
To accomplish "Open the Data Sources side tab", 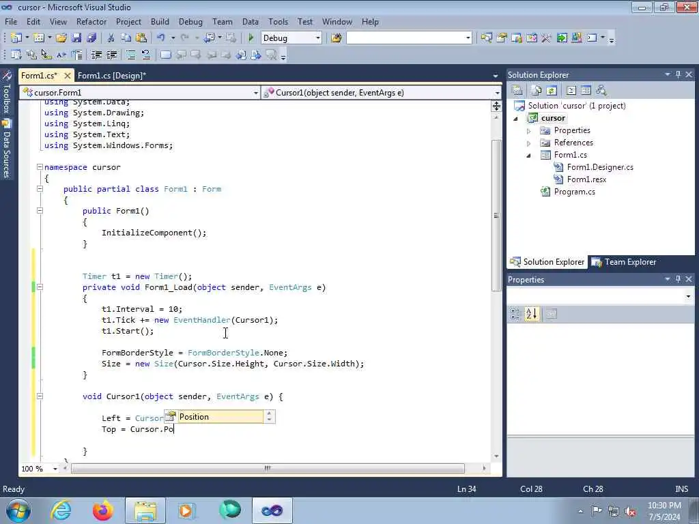I will [x=7, y=148].
